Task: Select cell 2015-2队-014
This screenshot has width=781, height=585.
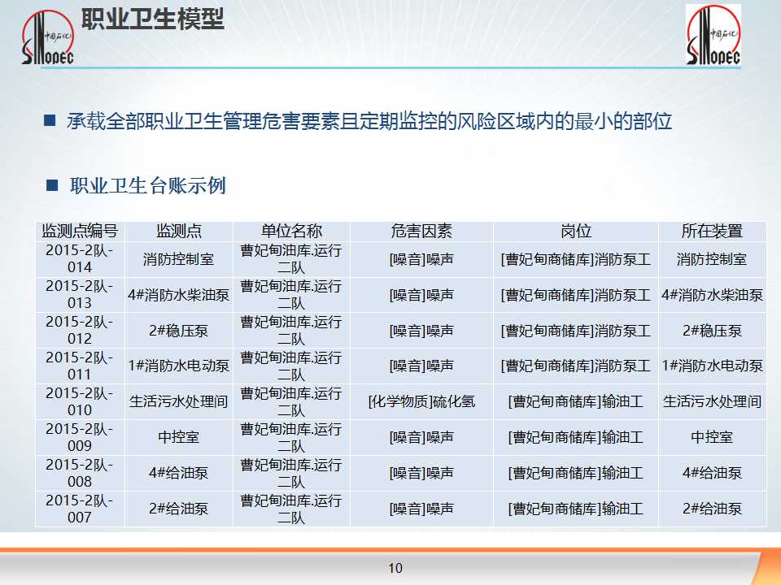Action: point(80,258)
